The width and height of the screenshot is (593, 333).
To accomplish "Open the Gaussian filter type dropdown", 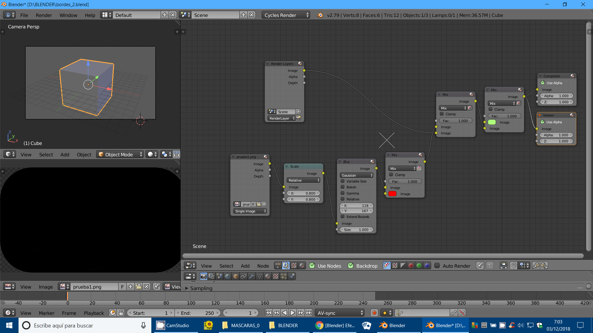I will (x=357, y=175).
